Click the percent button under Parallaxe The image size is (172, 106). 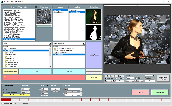tap(28, 92)
